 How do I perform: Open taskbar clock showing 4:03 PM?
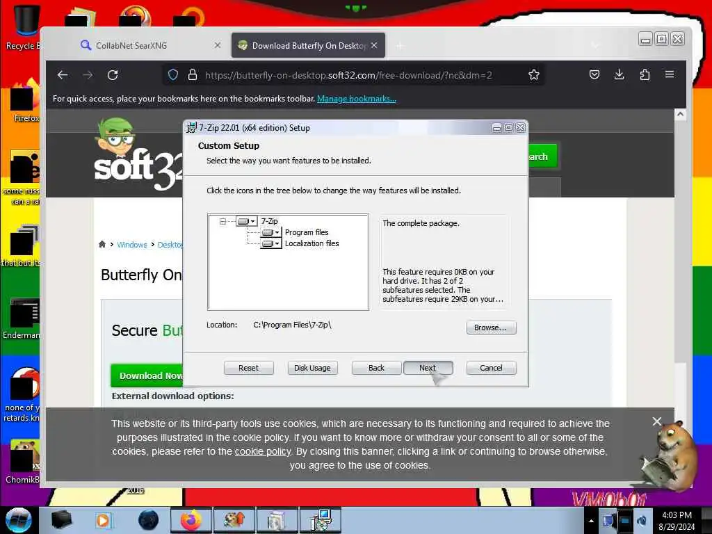(677, 521)
